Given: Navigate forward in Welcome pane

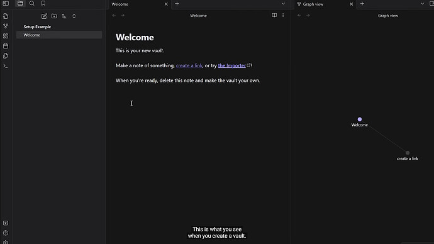Looking at the screenshot, I should pos(123,16).
